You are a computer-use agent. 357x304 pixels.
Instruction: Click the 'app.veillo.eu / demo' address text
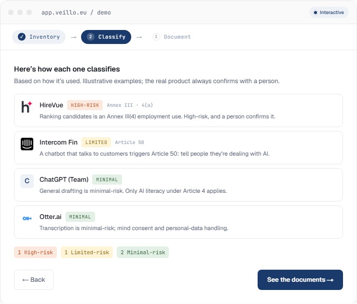[76, 13]
